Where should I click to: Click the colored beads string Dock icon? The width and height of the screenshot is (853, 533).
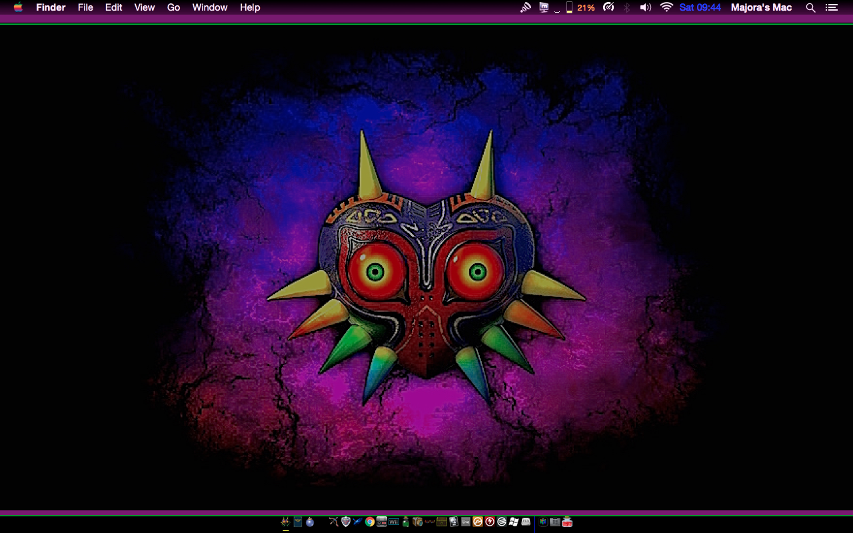[430, 522]
